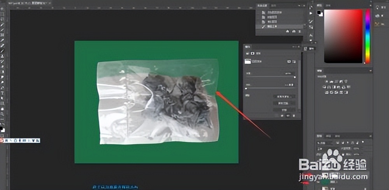Select the Rectangular Marquee tool
This screenshot has height=190, width=389.
pyautogui.click(x=2, y=14)
